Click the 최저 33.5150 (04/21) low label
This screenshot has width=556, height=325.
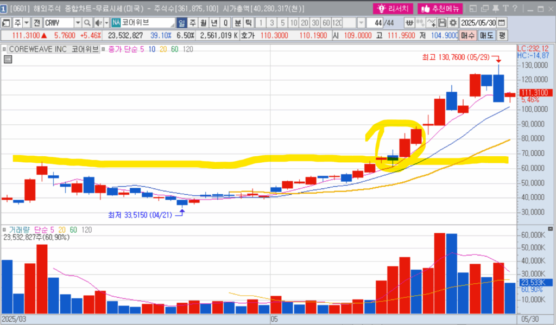(140, 215)
